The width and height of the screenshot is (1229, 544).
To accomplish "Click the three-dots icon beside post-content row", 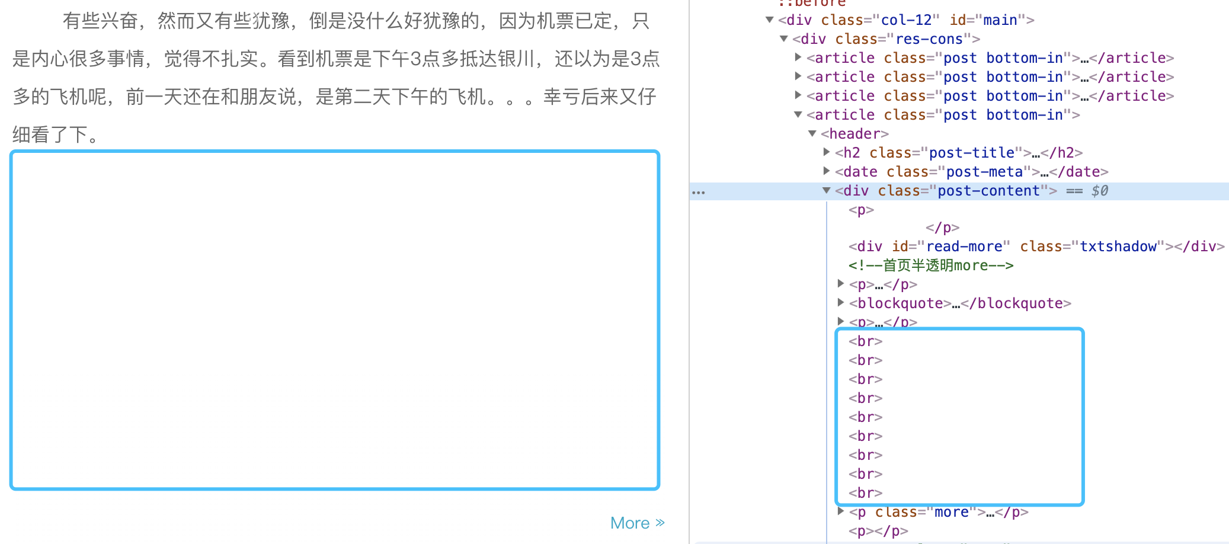I will click(x=699, y=193).
